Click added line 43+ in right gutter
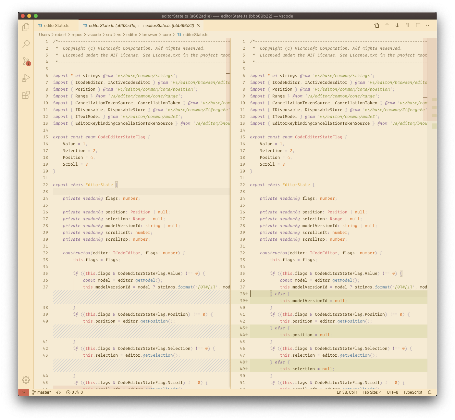Screen dimensions: 455x420 coord(244,328)
